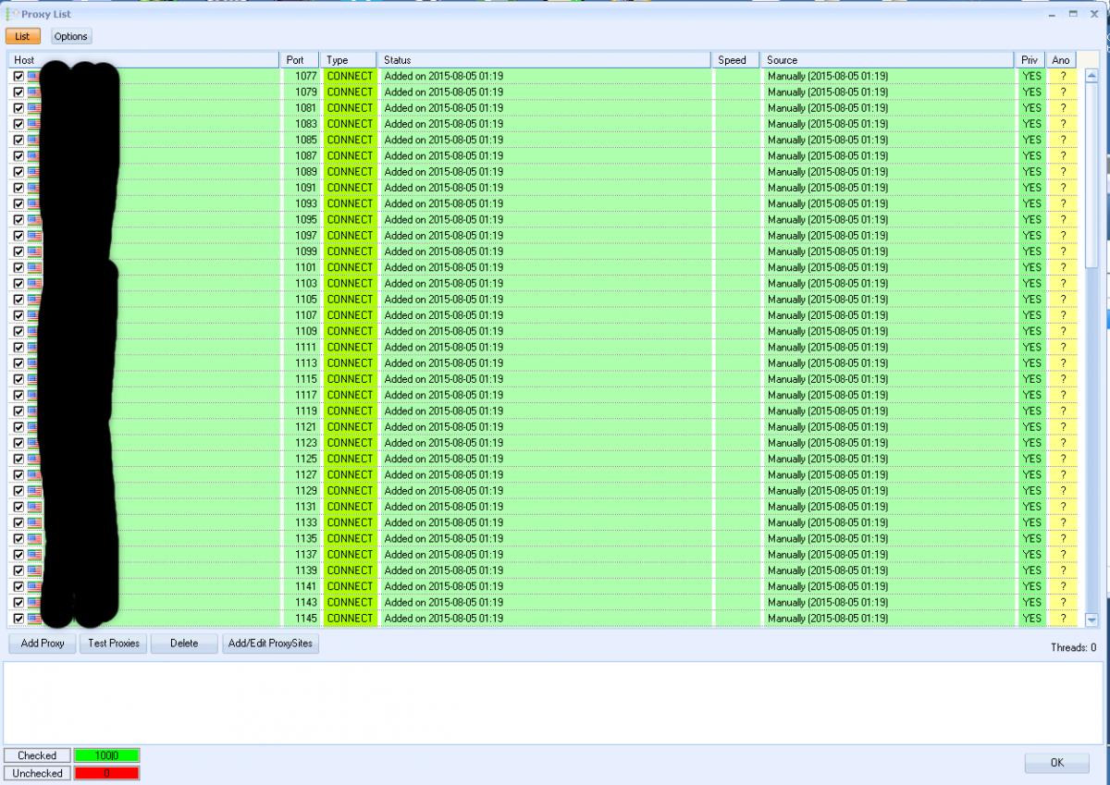This screenshot has height=785, width=1110.
Task: Click CONNECT type in port 1105 row
Action: tap(350, 299)
